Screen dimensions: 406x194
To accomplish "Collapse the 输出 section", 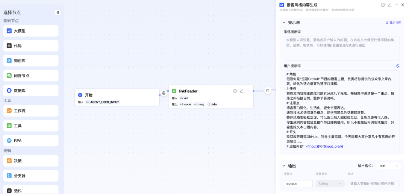I will coord(284,166).
